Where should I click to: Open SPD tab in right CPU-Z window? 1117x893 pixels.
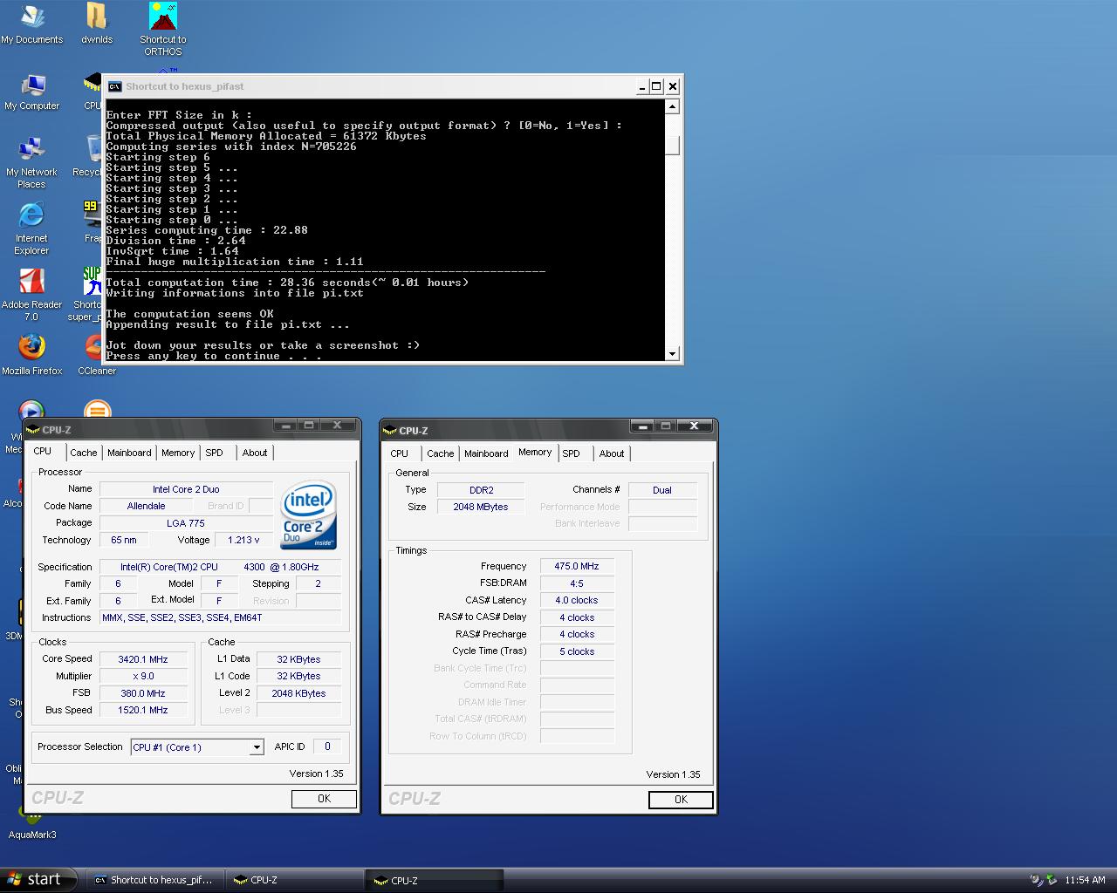[572, 453]
